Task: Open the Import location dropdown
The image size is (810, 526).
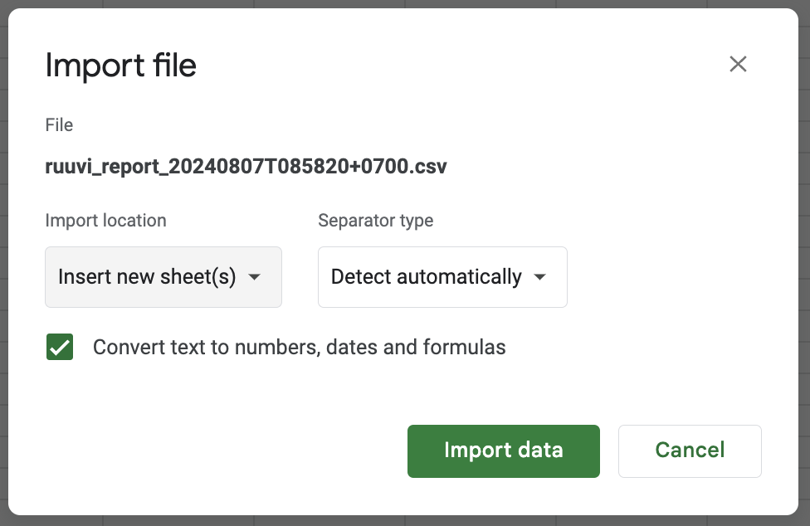Action: pos(163,277)
